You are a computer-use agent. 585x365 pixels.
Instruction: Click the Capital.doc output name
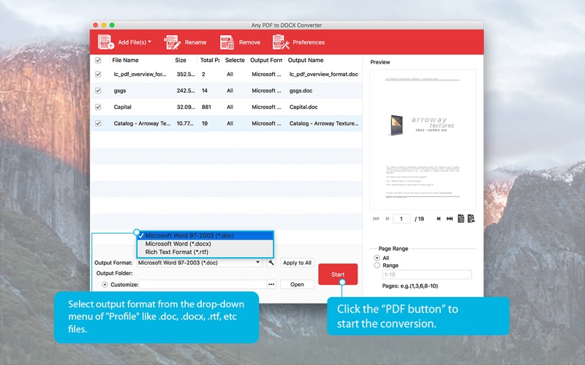[303, 107]
